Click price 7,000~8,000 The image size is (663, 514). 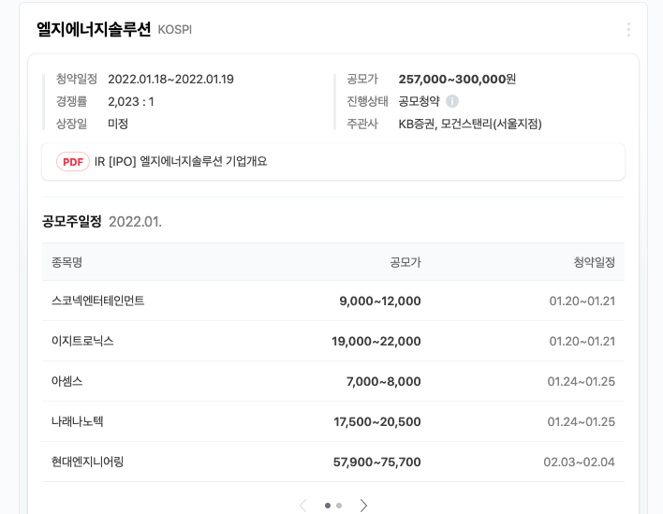[x=384, y=381]
